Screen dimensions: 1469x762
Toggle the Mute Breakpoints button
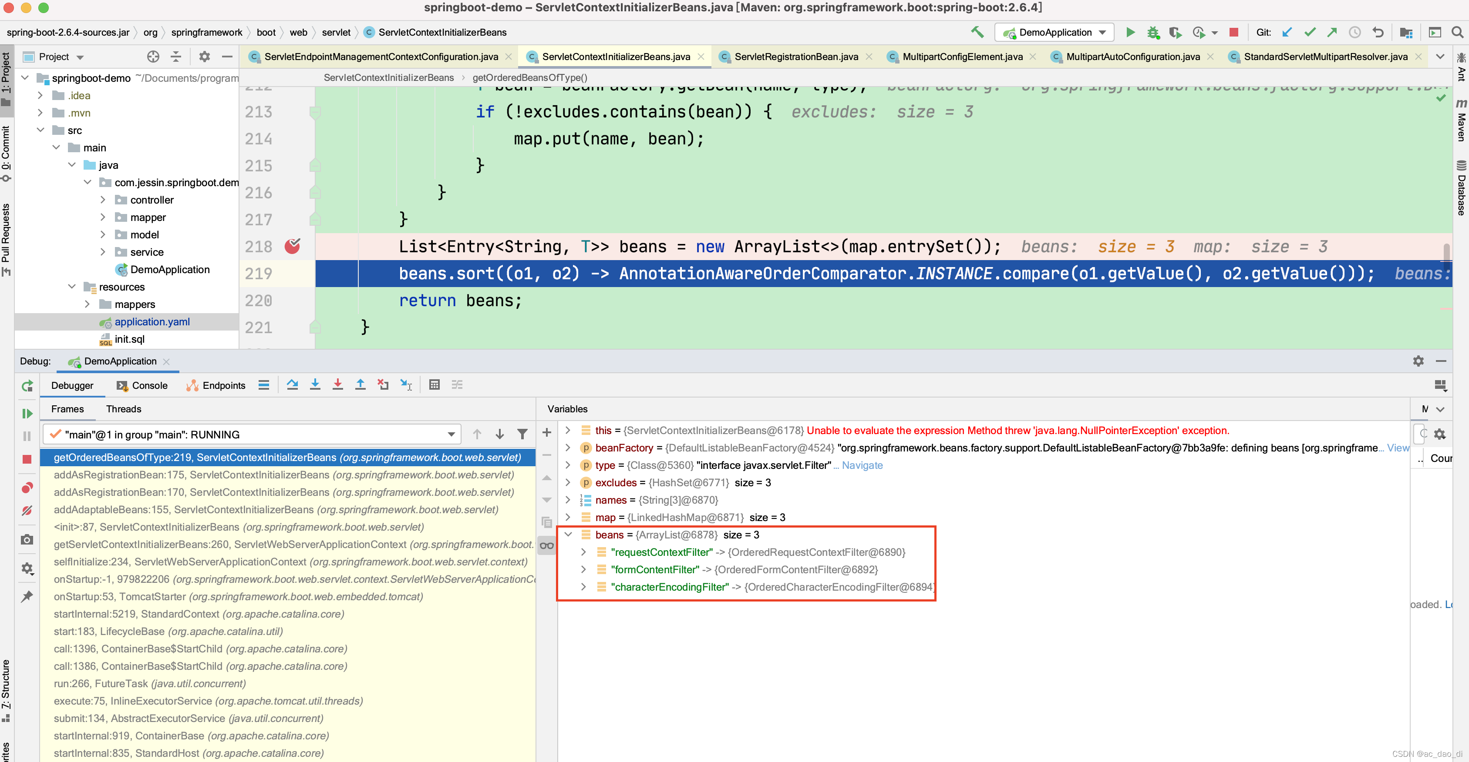pyautogui.click(x=27, y=511)
